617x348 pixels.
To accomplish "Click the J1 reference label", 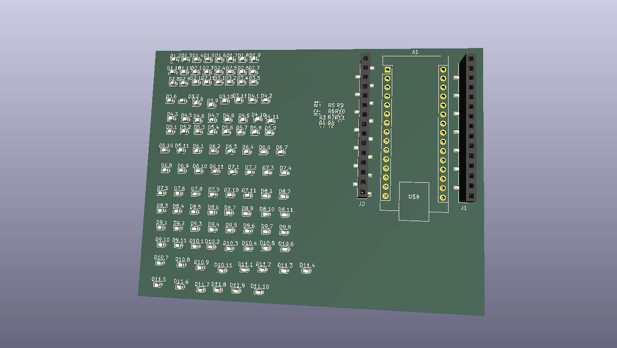I will 464,208.
